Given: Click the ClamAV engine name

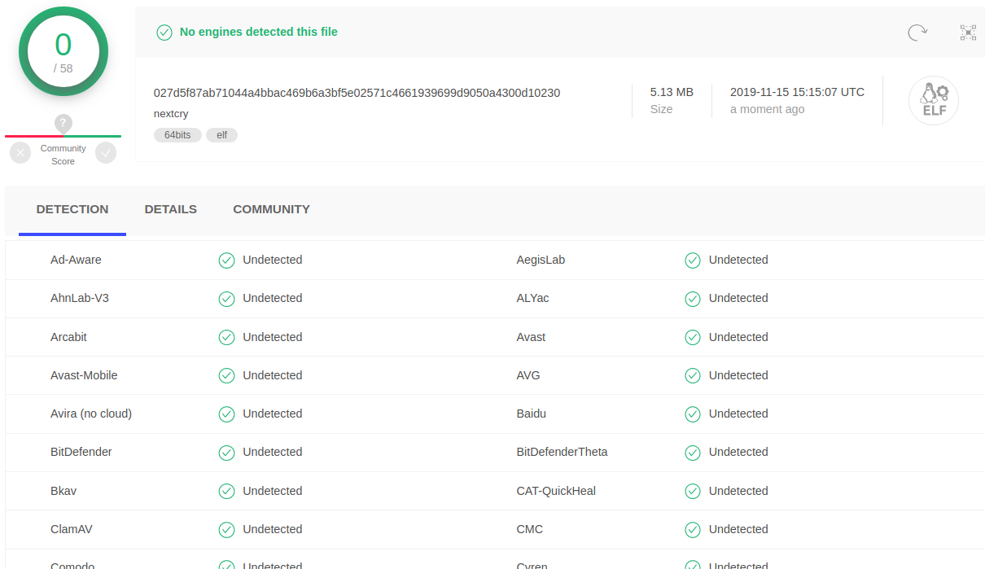Looking at the screenshot, I should coord(72,529).
